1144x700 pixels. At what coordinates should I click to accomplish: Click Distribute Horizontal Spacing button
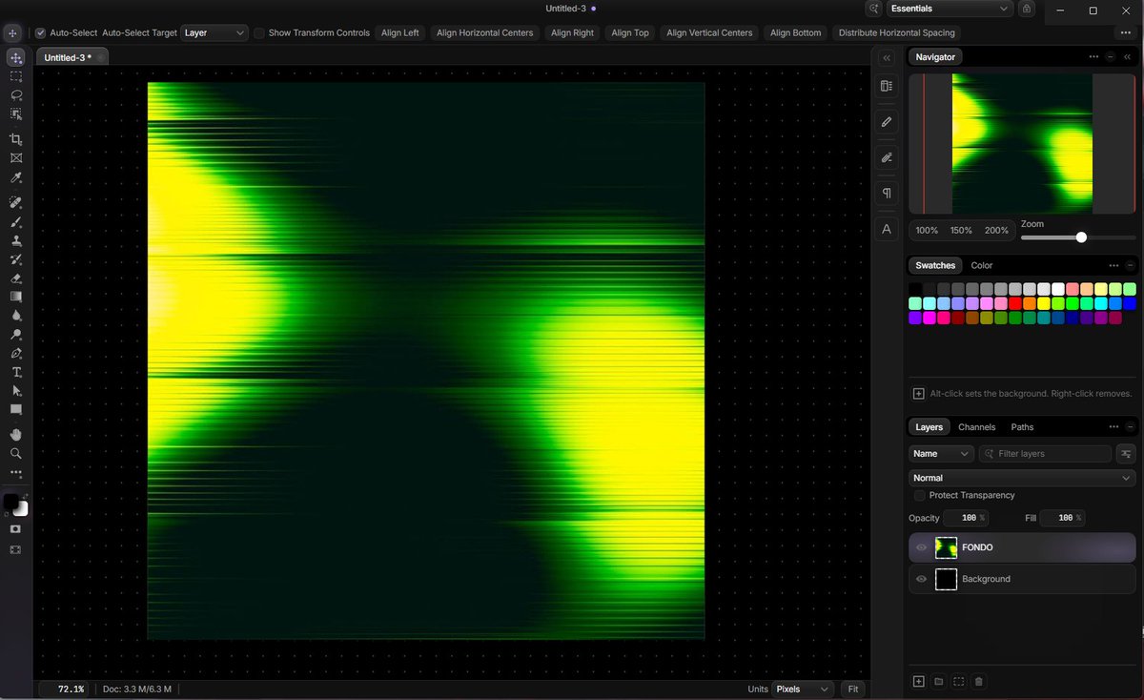coord(896,32)
